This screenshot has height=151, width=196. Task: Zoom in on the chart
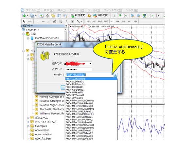coord(133,16)
